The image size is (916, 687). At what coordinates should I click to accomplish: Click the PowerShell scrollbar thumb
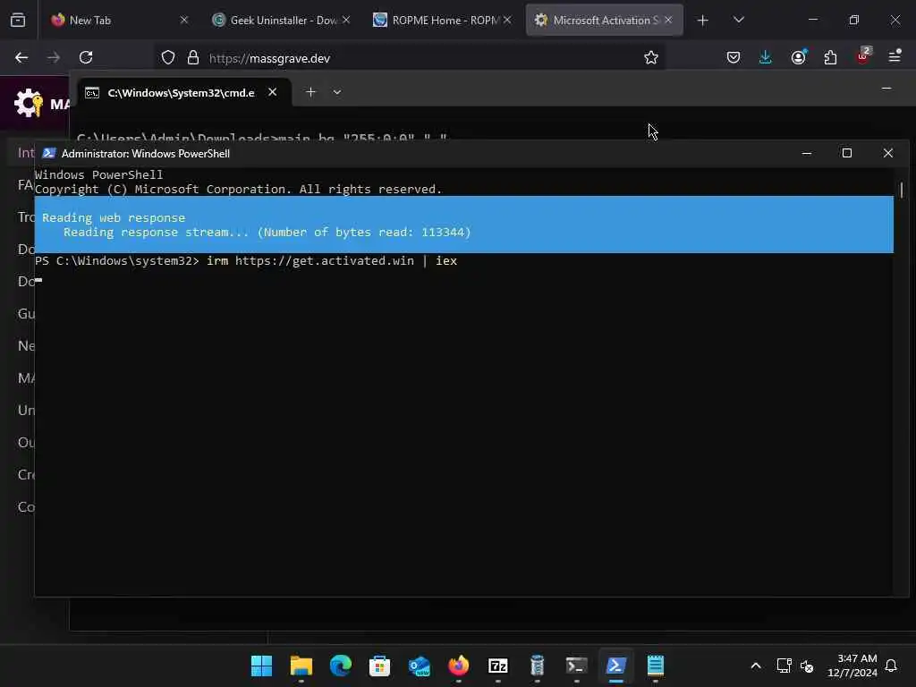point(902,190)
